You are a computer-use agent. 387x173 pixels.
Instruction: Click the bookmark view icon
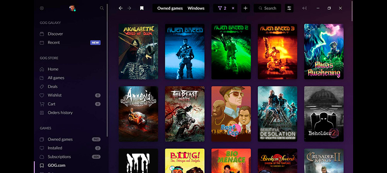(x=142, y=8)
